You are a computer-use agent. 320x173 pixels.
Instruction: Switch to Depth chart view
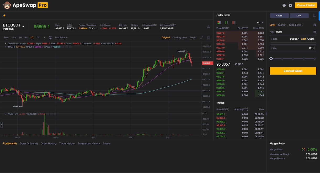point(193,38)
